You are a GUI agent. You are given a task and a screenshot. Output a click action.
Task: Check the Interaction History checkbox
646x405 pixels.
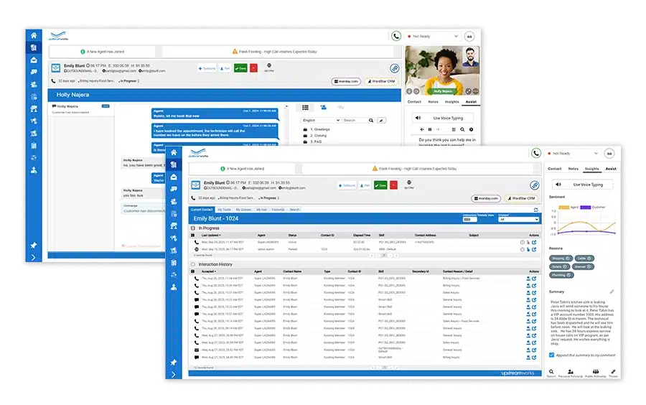point(193,264)
